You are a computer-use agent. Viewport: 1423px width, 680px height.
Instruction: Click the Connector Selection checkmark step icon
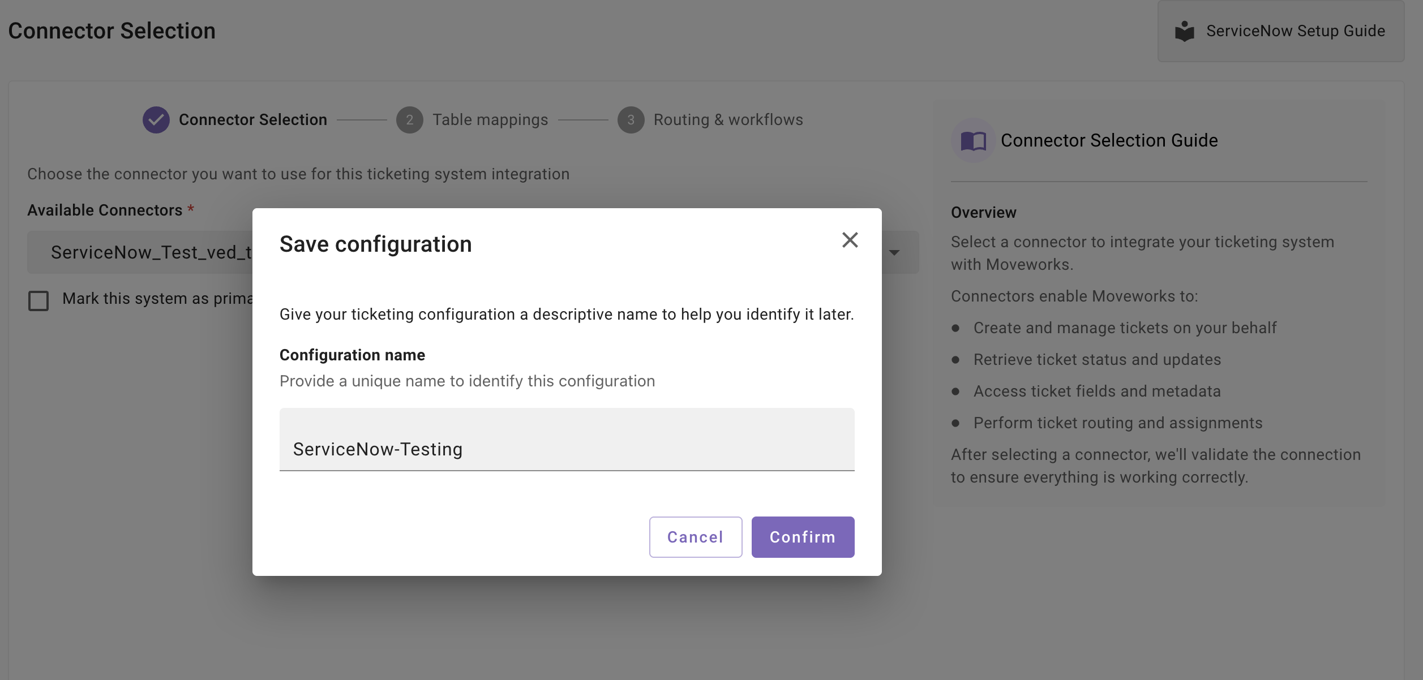tap(156, 120)
